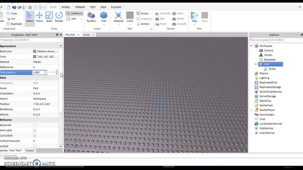The width and height of the screenshot is (303, 170).
Task: Click the Undo arrow in quick access
Action: click(x=14, y=8)
